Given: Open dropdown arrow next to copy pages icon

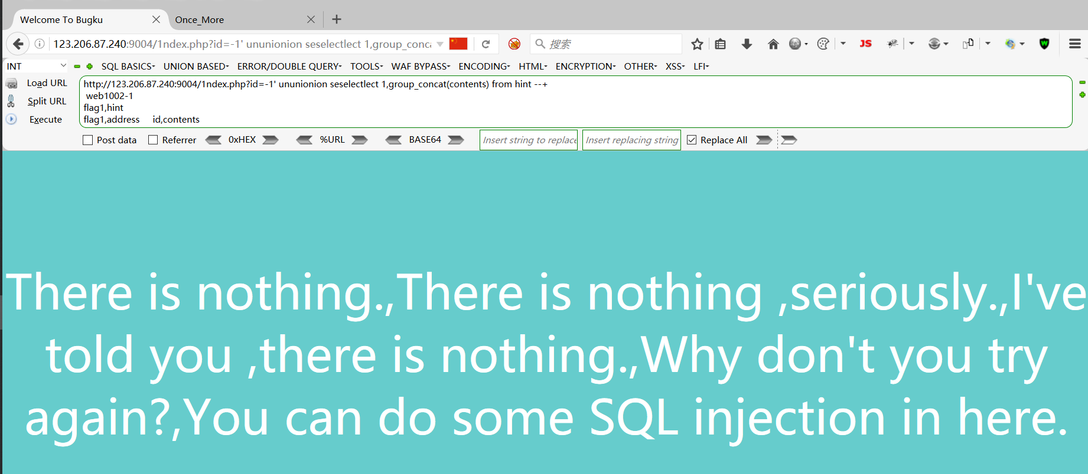Looking at the screenshot, I should click(988, 44).
